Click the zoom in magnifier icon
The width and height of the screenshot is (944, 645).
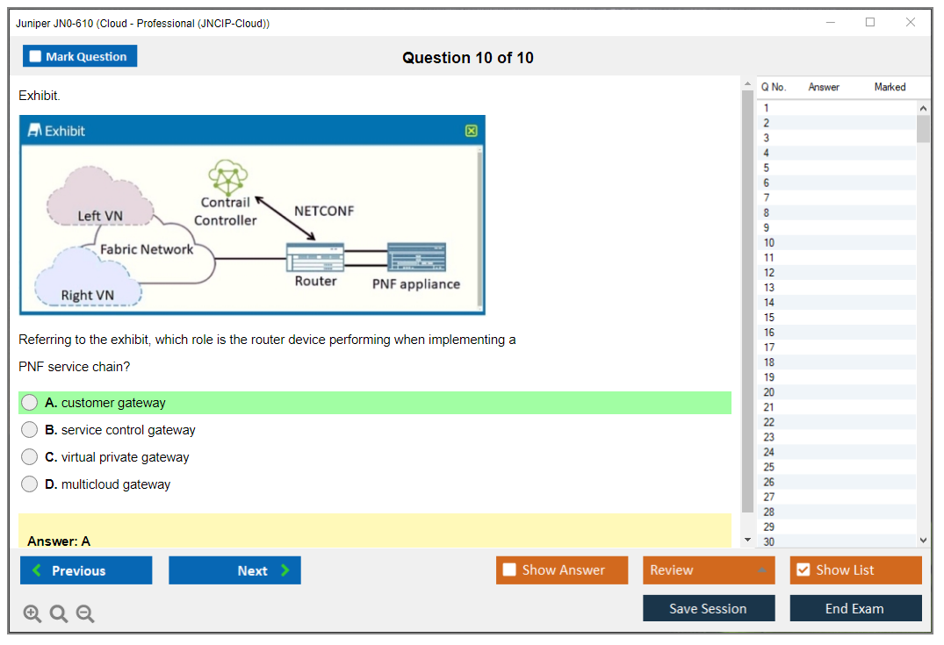32,614
